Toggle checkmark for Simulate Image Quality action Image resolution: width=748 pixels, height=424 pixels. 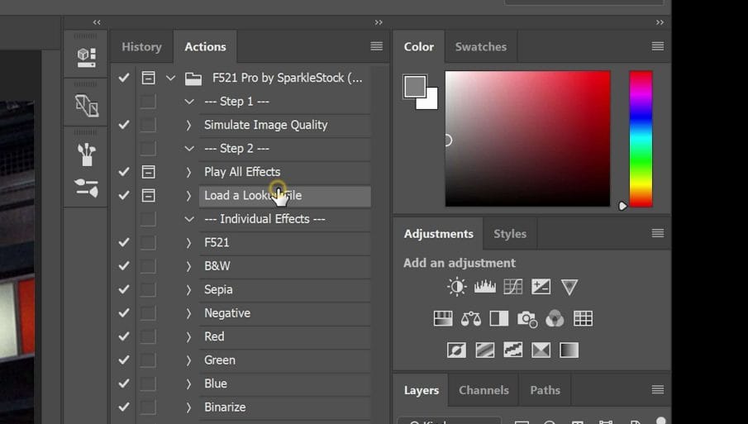pyautogui.click(x=124, y=125)
